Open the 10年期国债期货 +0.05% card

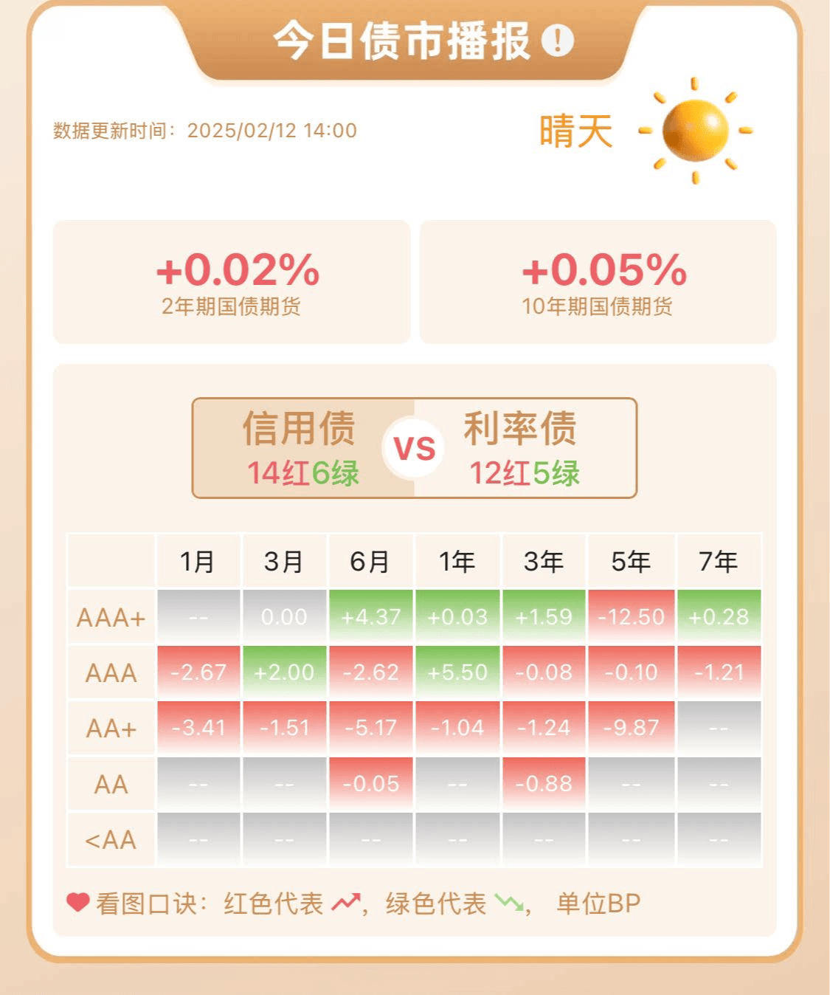(598, 282)
